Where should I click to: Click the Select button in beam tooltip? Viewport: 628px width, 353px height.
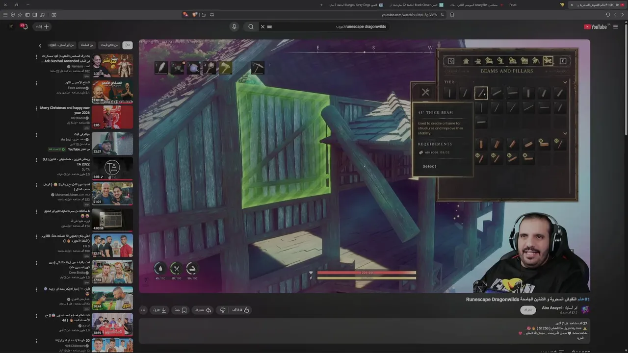[429, 166]
